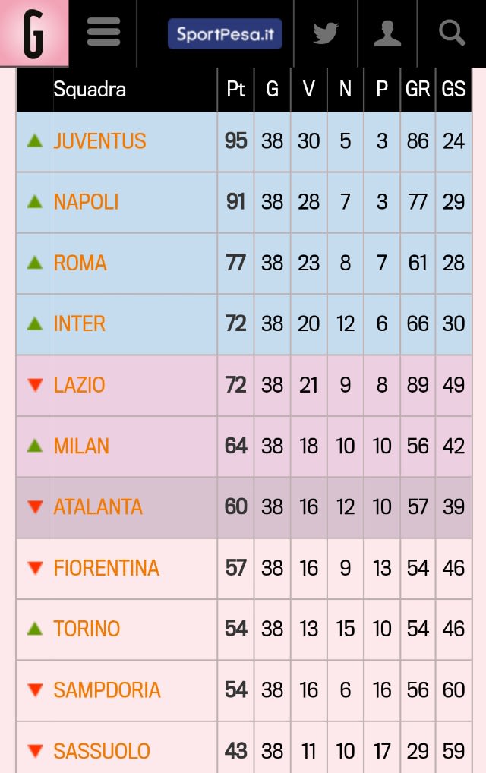
Task: Open the Gazzetta G logo home
Action: pos(34,33)
